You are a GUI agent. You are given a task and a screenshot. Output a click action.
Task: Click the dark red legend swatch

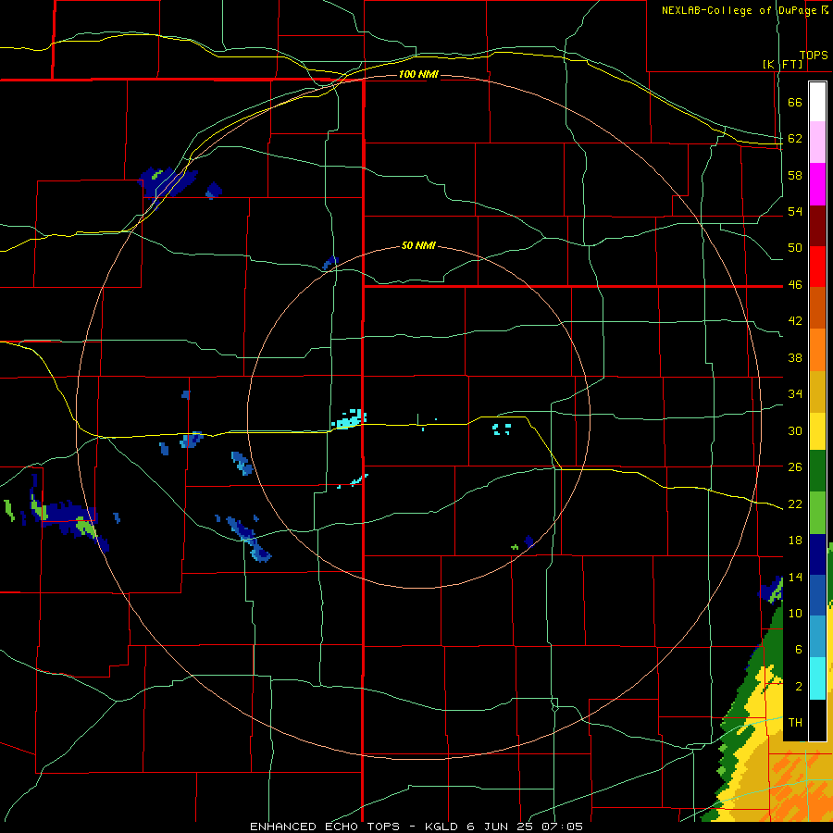pyautogui.click(x=817, y=227)
